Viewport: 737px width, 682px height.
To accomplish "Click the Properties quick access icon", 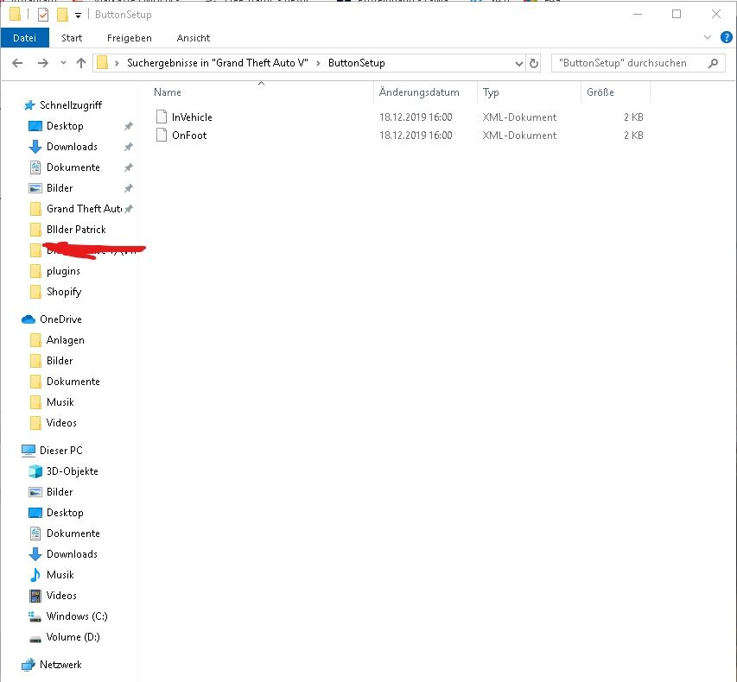I will 43,15.
